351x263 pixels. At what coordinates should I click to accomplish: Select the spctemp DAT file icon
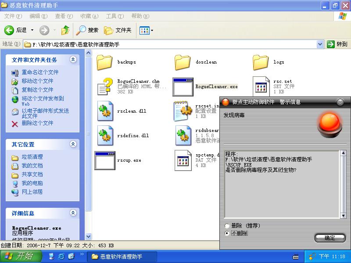pos(183,160)
